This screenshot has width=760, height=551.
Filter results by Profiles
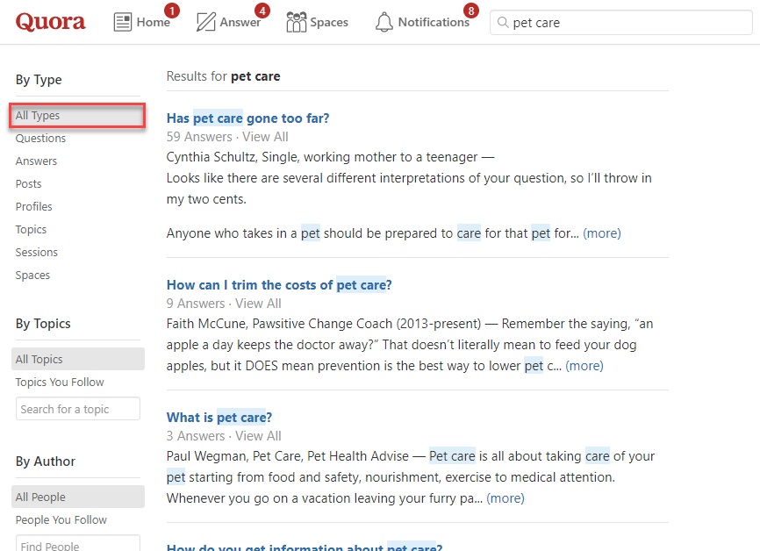(34, 206)
